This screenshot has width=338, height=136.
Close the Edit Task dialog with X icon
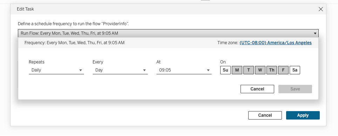(x=321, y=9)
